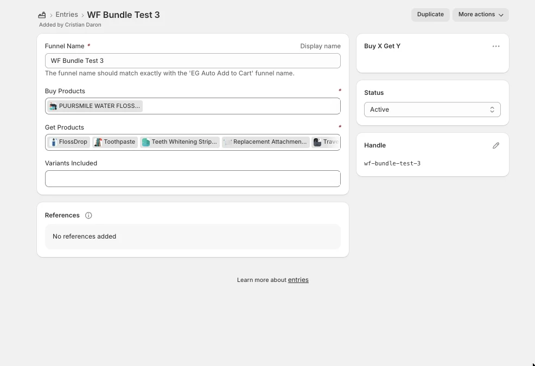Select the Teeth Whitening Strip chip

coord(180,142)
